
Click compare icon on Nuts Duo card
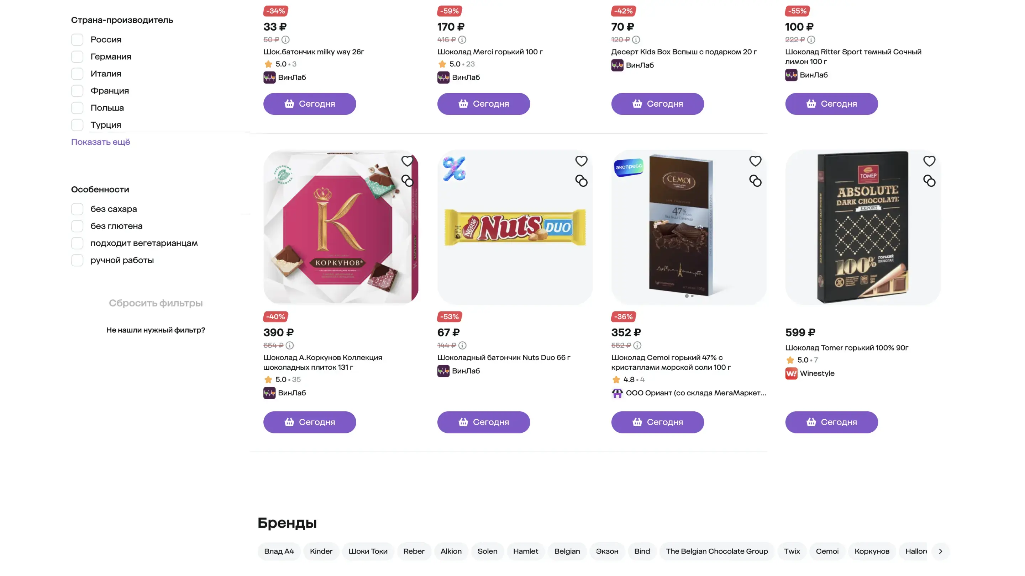point(581,181)
